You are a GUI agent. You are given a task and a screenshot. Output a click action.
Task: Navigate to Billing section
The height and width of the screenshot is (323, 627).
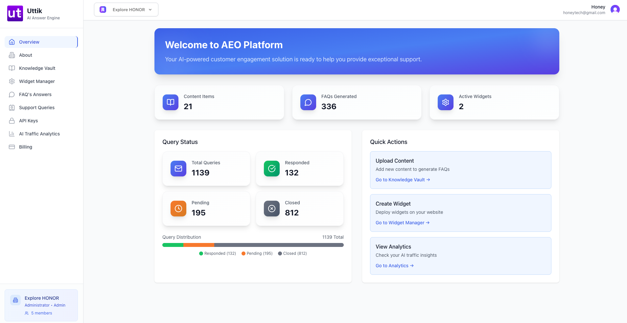point(41,147)
